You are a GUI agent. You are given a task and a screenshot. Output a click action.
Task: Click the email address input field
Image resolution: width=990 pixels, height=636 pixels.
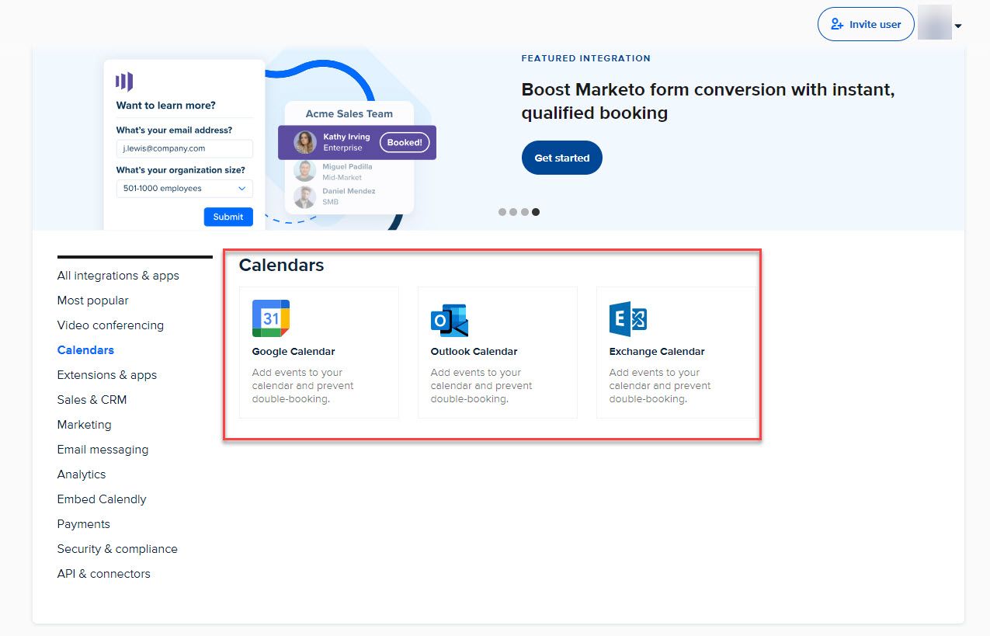(x=185, y=148)
